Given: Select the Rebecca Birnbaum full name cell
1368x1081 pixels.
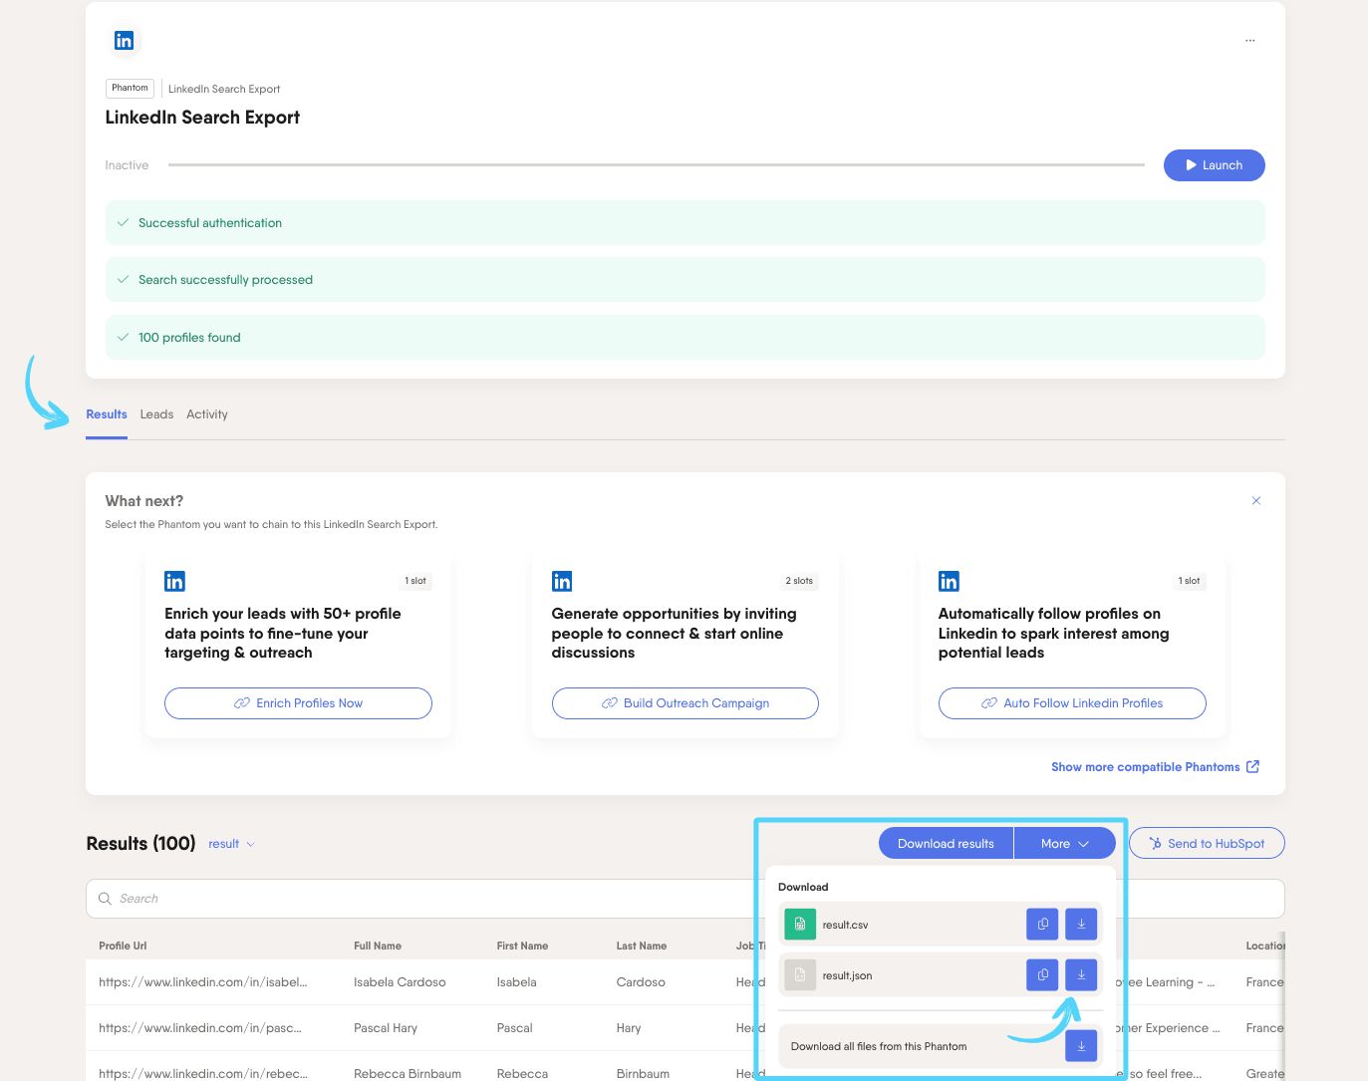Looking at the screenshot, I should tap(408, 1073).
